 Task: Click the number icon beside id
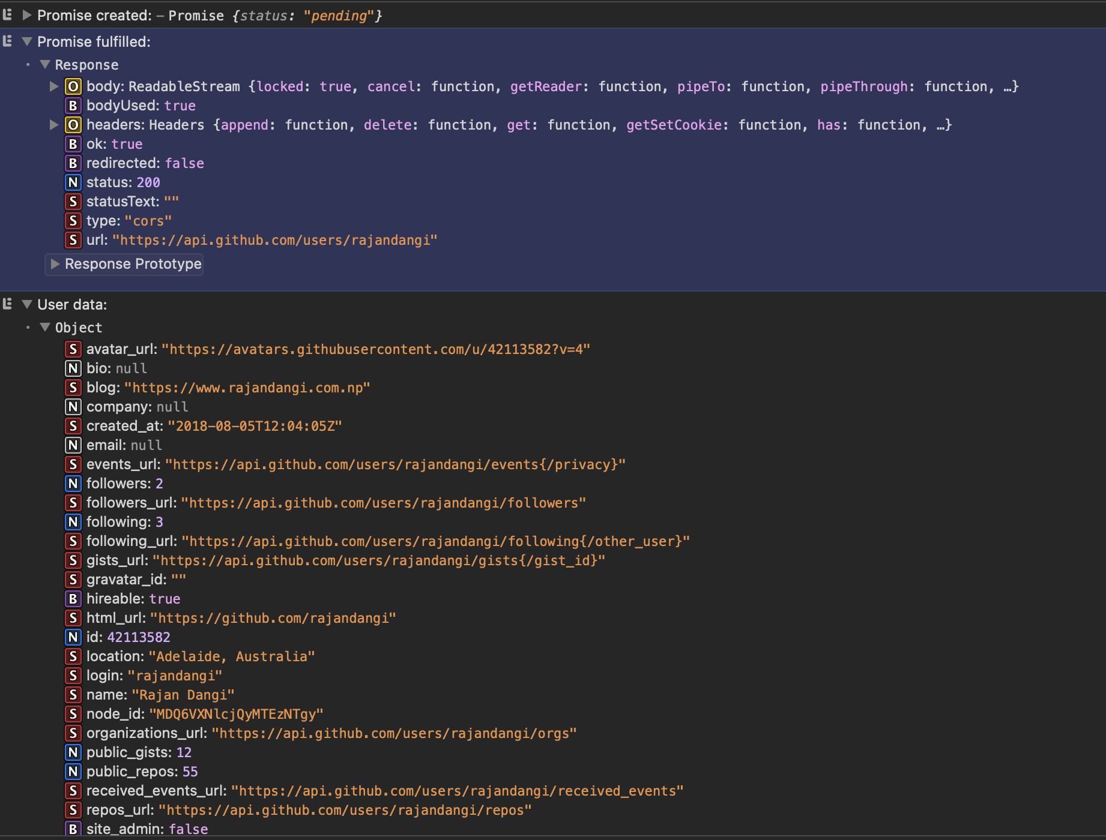click(73, 637)
